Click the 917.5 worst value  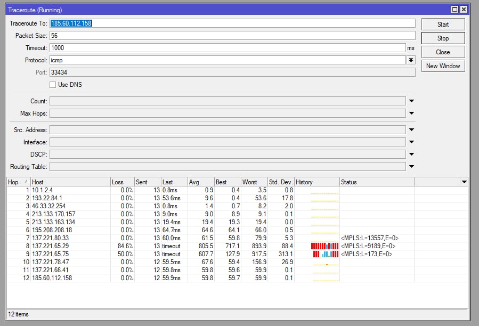259,254
